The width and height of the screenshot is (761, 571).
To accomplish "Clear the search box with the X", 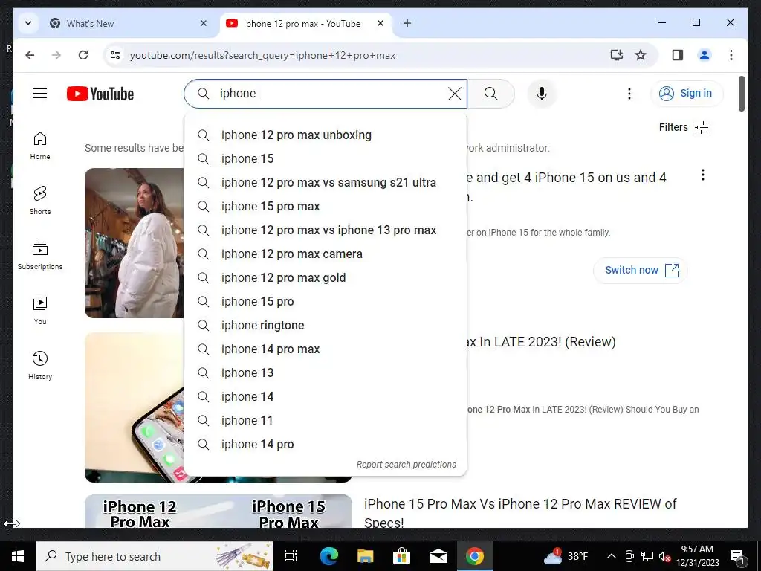I will pos(454,93).
